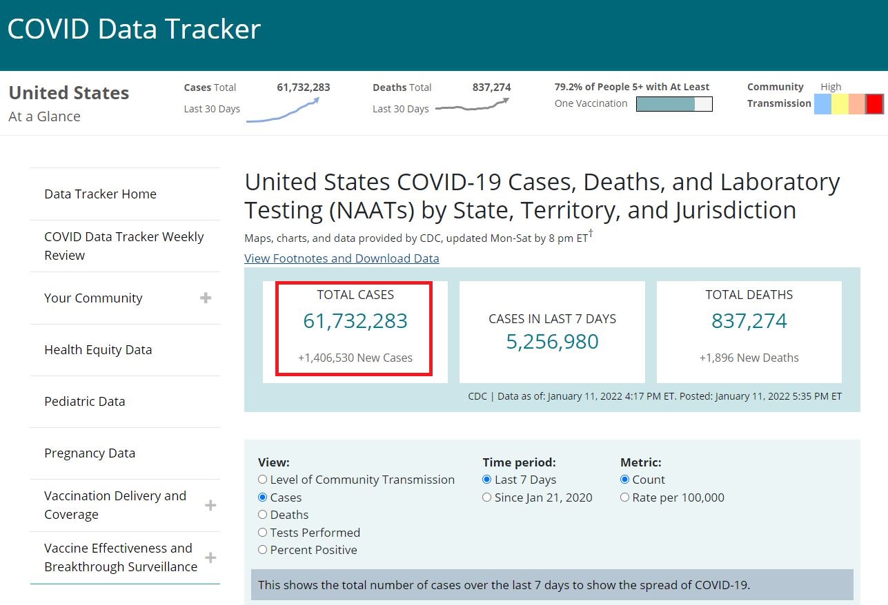Expand Vaccination Delivery and Coverage section
This screenshot has width=888, height=605.
coord(210,505)
